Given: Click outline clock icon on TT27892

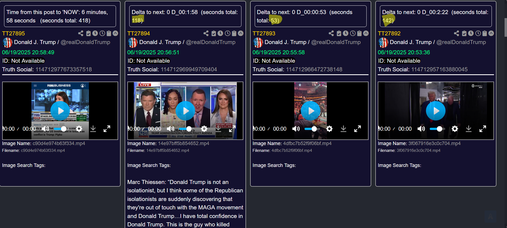Looking at the screenshot, I should coord(478,33).
